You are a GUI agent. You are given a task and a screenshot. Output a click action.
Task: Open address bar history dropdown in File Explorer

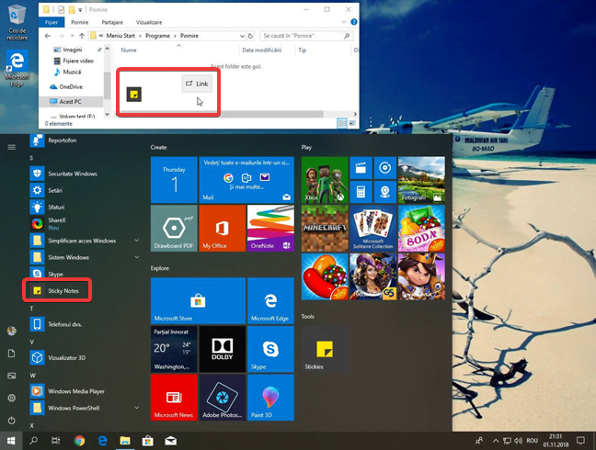pos(242,36)
